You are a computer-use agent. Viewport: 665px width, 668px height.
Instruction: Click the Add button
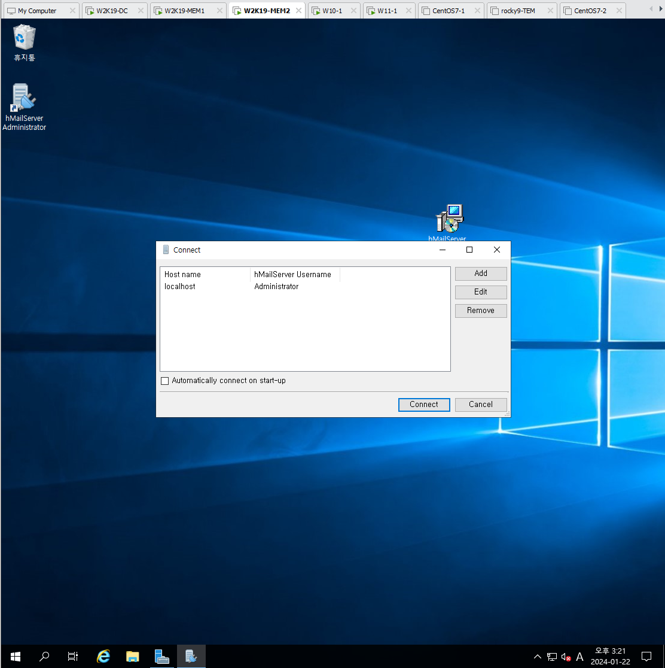(x=481, y=274)
